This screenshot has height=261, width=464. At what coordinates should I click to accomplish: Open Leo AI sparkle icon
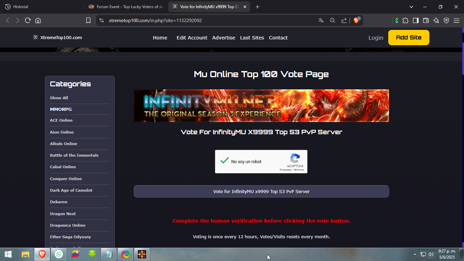pos(436,20)
